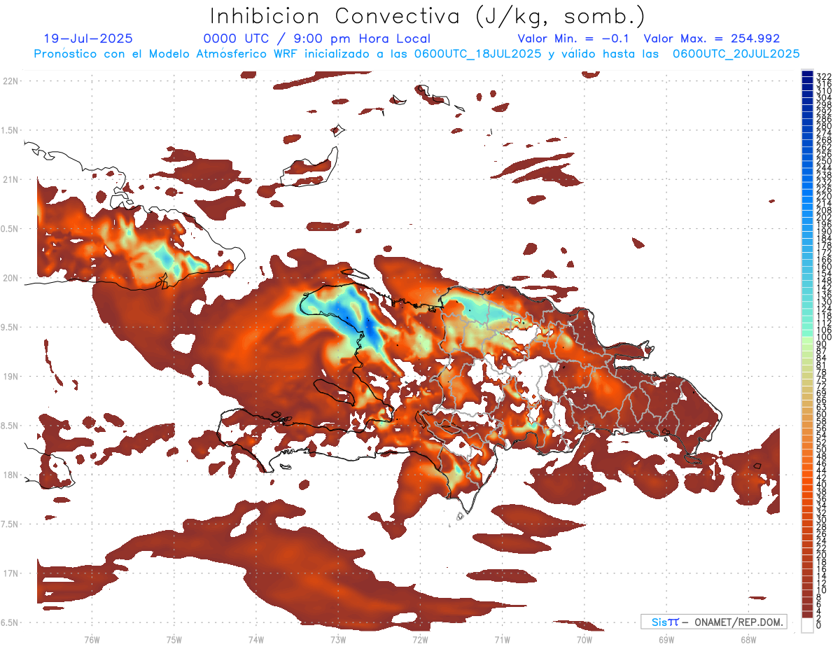
Task: Click the '75W' longitude label
Action: [x=174, y=639]
